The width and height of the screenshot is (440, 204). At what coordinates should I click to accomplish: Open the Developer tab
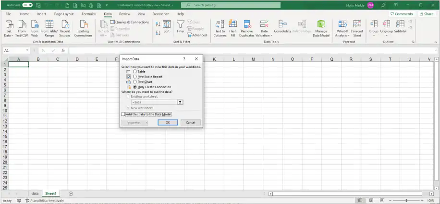coord(161,14)
